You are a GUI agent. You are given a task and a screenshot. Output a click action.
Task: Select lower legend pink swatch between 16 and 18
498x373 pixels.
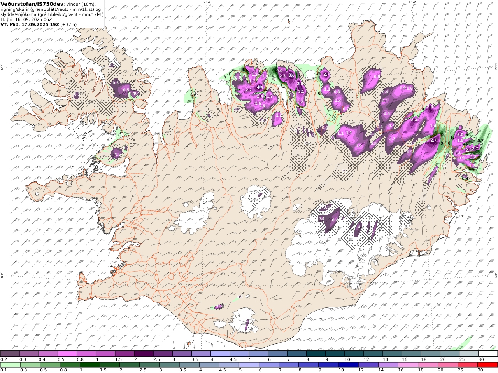[x=409, y=364]
